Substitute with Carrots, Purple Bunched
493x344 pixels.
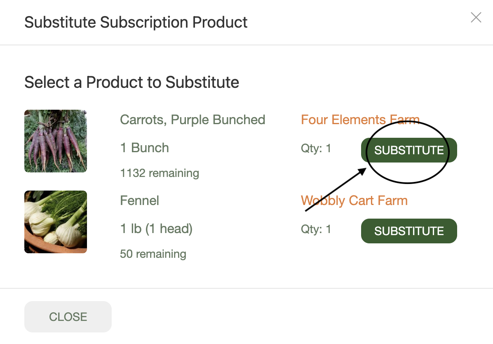click(x=408, y=150)
